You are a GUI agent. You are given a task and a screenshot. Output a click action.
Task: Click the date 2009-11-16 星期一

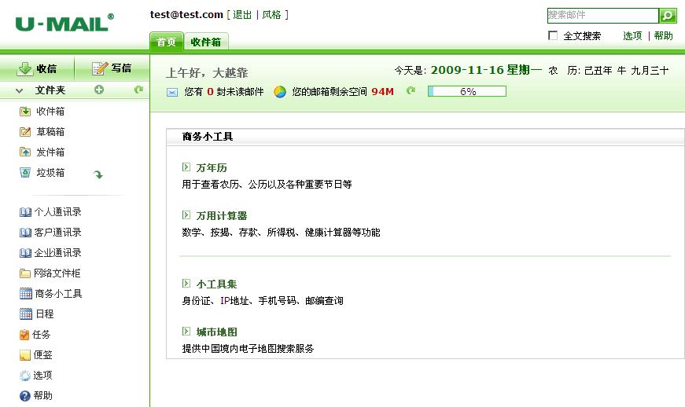tap(486, 70)
